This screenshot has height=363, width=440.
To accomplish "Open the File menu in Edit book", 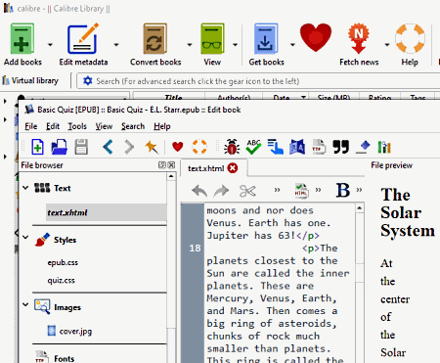I will click(31, 126).
